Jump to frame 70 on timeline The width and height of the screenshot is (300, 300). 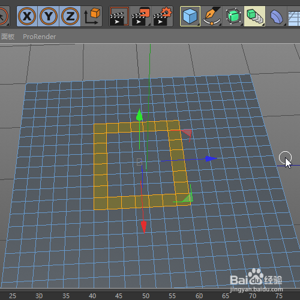click(x=253, y=296)
